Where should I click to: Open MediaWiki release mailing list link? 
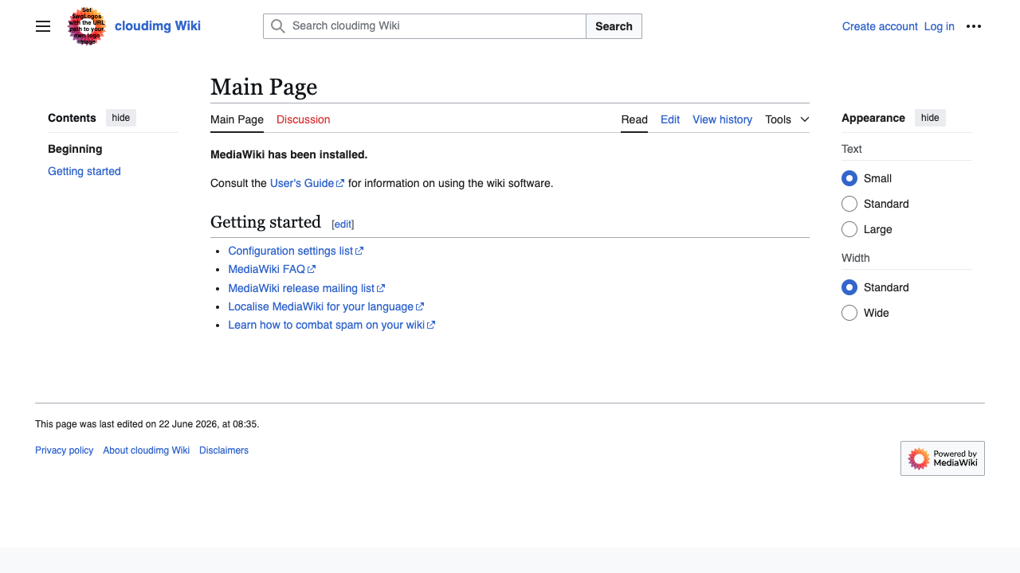pos(306,288)
